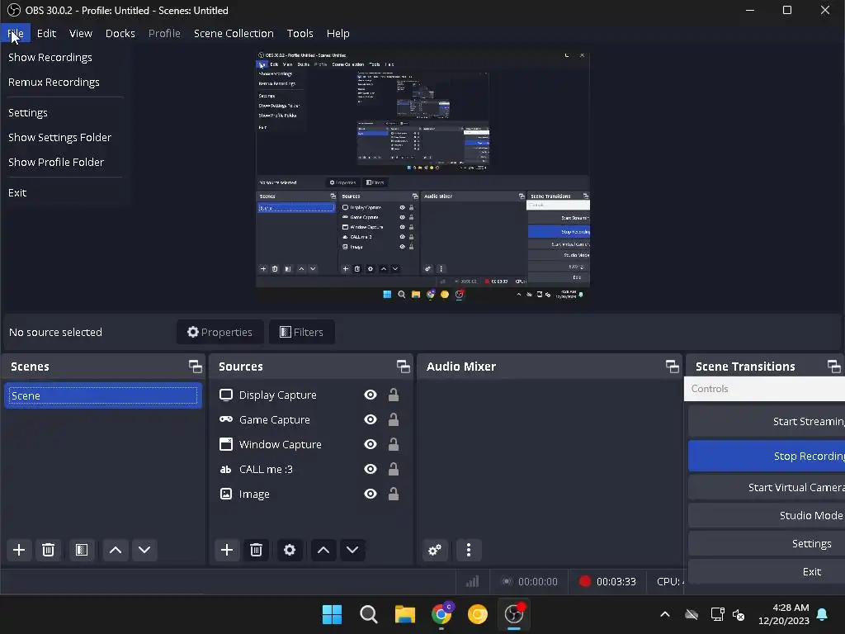Click the Stop Recording button
The height and width of the screenshot is (634, 845).
[x=767, y=456]
